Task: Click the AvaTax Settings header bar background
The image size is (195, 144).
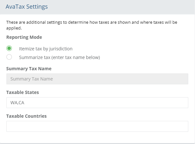Action: [128, 7]
